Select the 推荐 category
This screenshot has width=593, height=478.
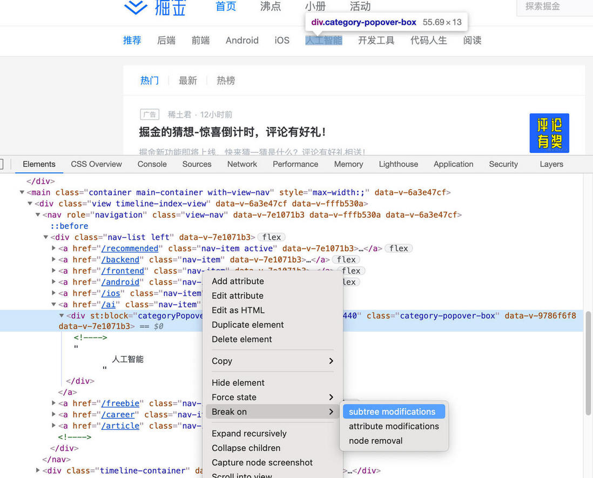[132, 40]
